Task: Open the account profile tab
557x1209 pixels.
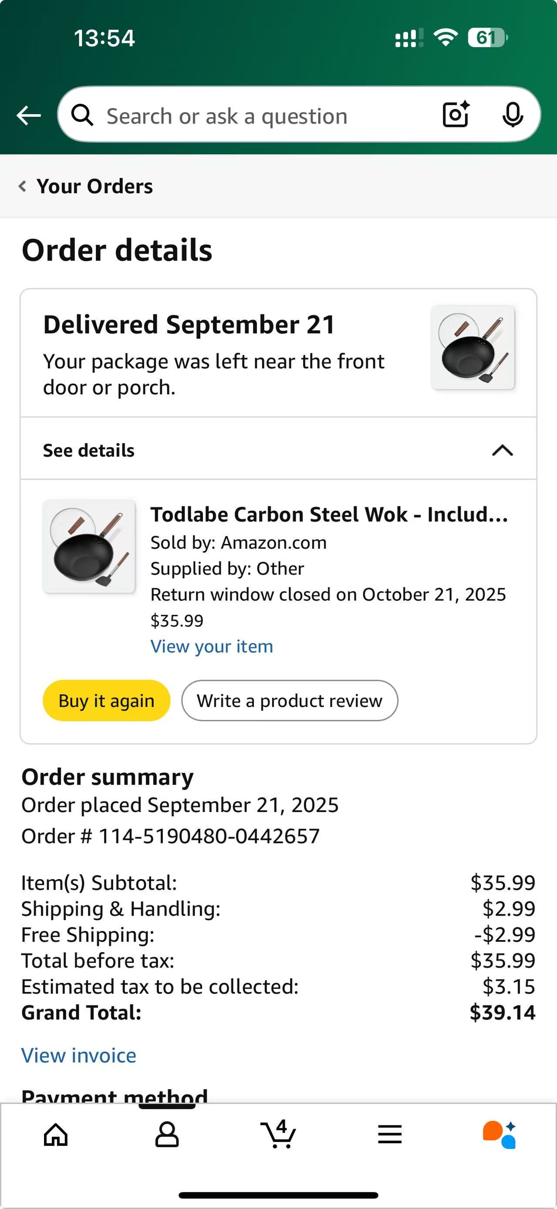Action: click(x=167, y=1135)
